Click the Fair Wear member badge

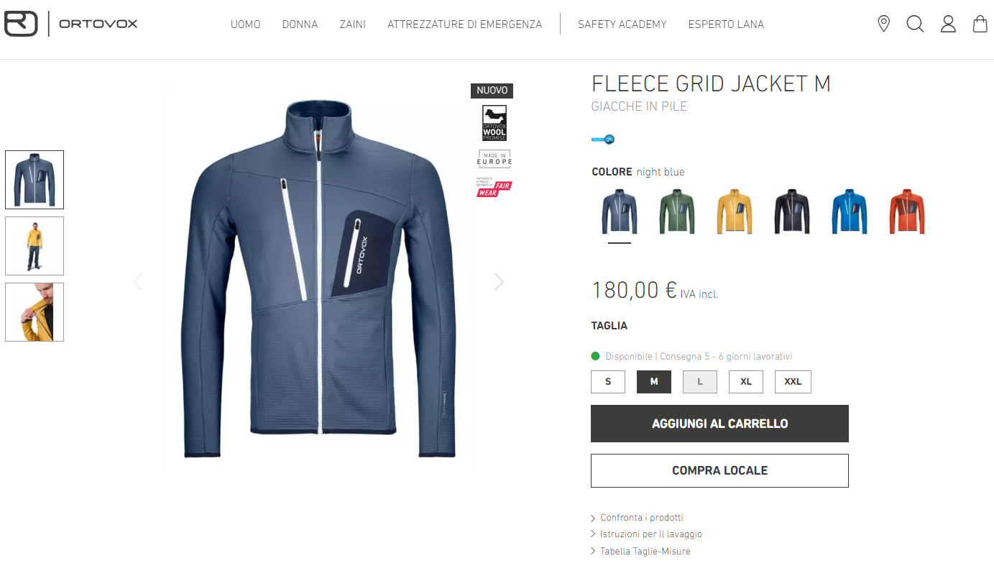494,186
